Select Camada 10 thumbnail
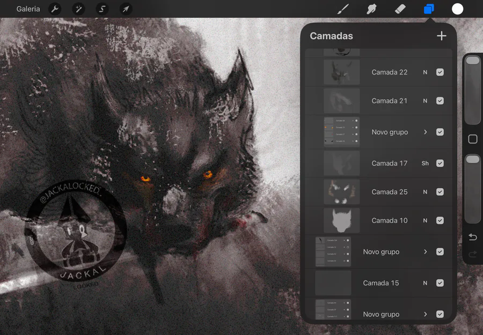This screenshot has height=335, width=483. [342, 220]
